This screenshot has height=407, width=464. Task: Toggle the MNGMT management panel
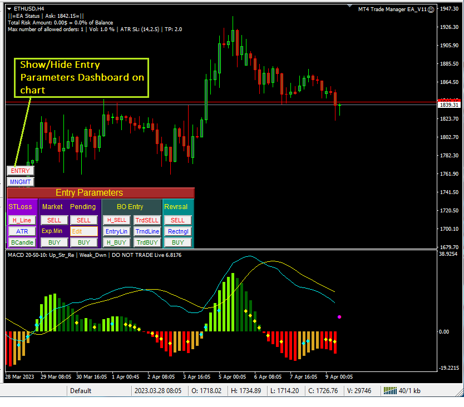20,182
